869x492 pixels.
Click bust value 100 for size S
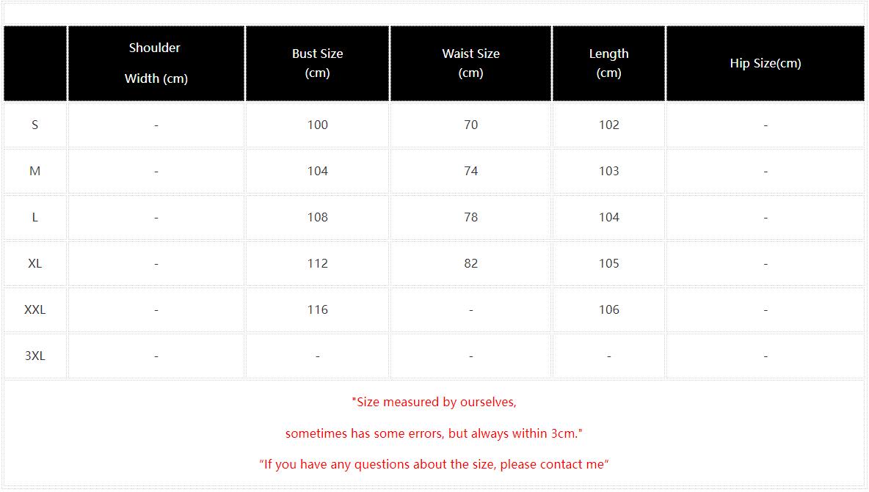[318, 125]
